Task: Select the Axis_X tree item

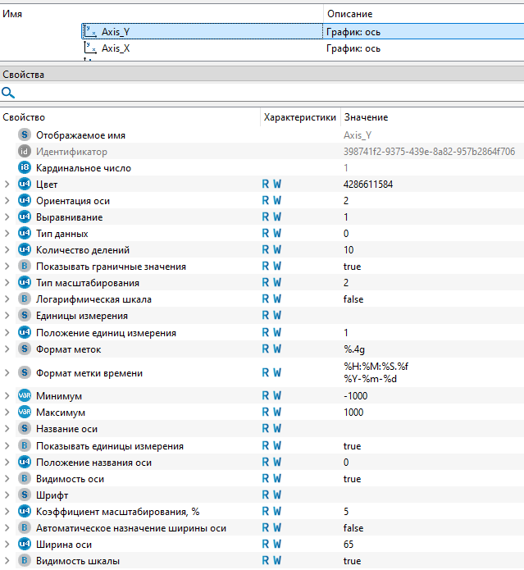Action: coord(116,48)
